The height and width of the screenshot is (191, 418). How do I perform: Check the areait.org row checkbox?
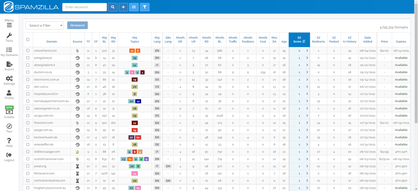28,166
